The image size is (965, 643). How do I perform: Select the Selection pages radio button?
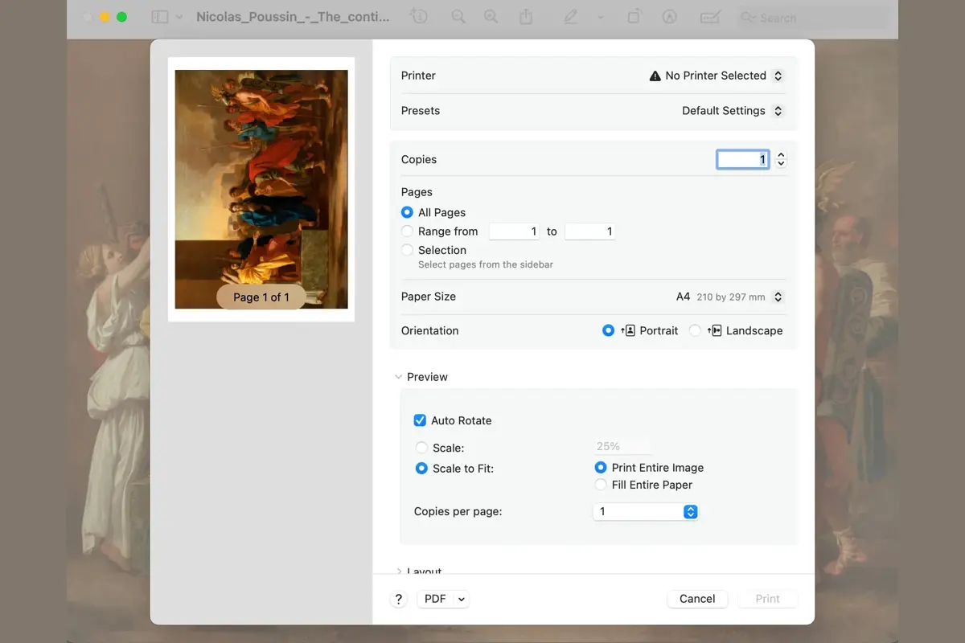click(407, 250)
